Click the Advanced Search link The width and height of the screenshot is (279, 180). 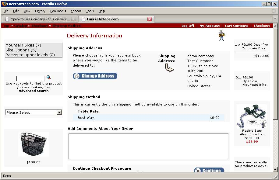click(x=34, y=91)
